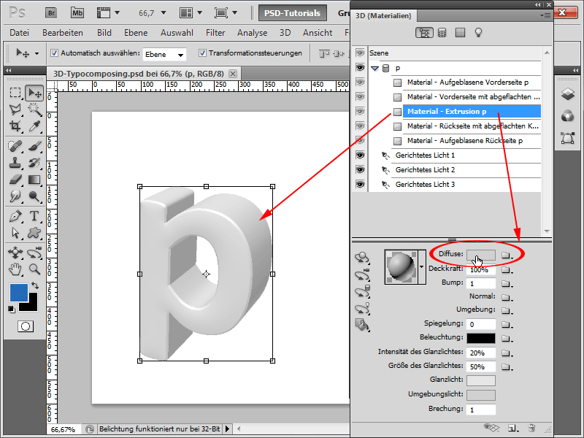Select the Polygonal Lasso tool
Viewport: 584px width, 438px height.
coord(15,109)
